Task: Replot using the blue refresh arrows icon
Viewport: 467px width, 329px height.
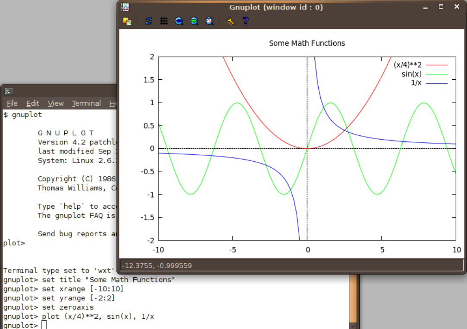Action: pos(149,21)
